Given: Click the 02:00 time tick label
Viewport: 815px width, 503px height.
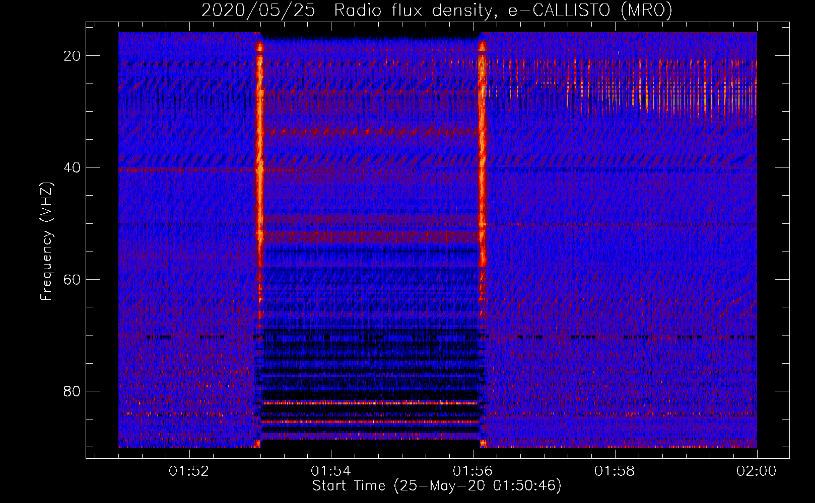Looking at the screenshot, I should pyautogui.click(x=757, y=471).
